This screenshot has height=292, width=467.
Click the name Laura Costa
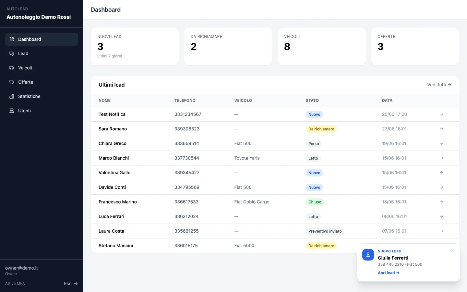tap(111, 231)
